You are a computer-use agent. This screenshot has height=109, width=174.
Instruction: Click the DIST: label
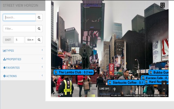tap(8, 40)
